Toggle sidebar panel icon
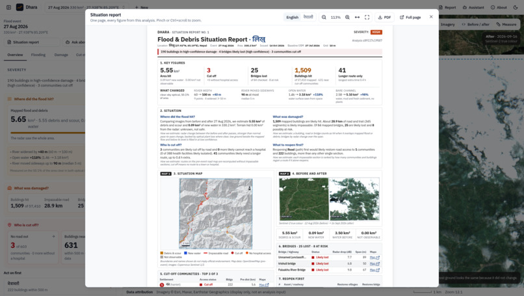The width and height of the screenshot is (524, 296). pyautogui.click(x=8, y=7)
